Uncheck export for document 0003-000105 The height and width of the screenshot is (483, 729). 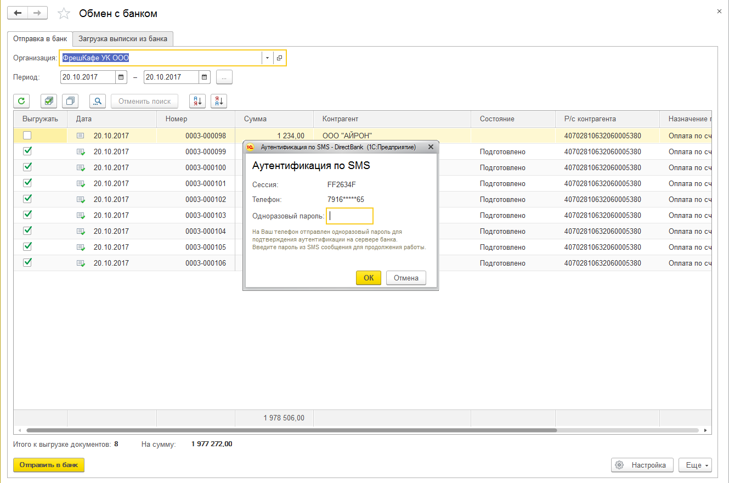click(x=27, y=246)
